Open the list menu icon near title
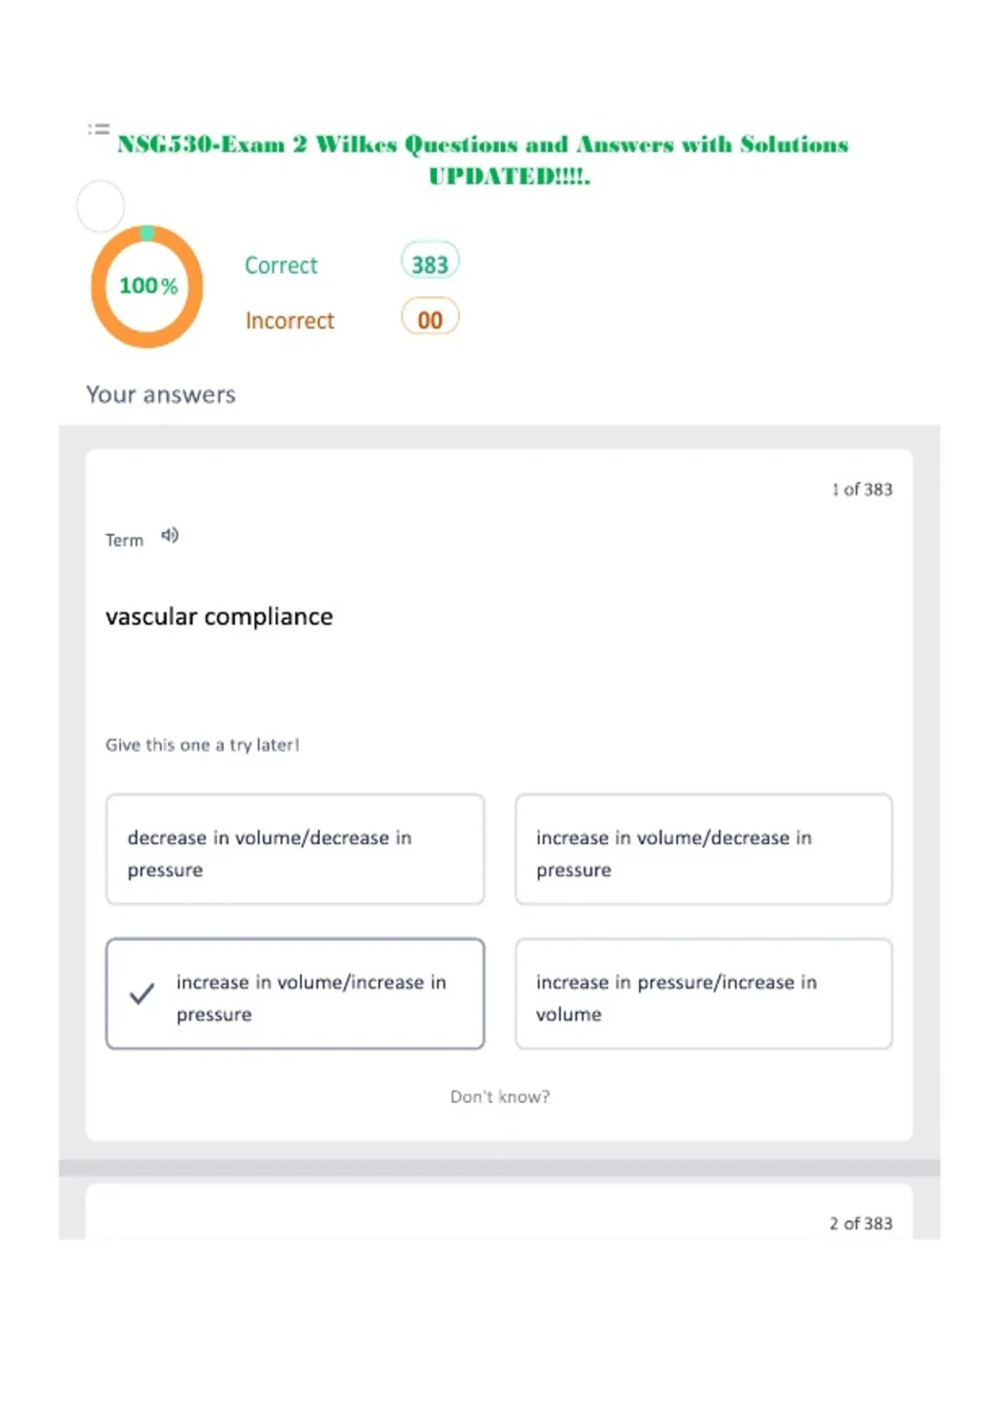 (x=99, y=129)
